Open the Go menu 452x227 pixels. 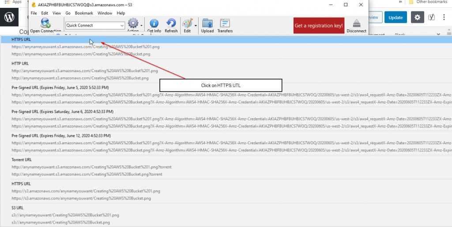pyautogui.click(x=68, y=13)
